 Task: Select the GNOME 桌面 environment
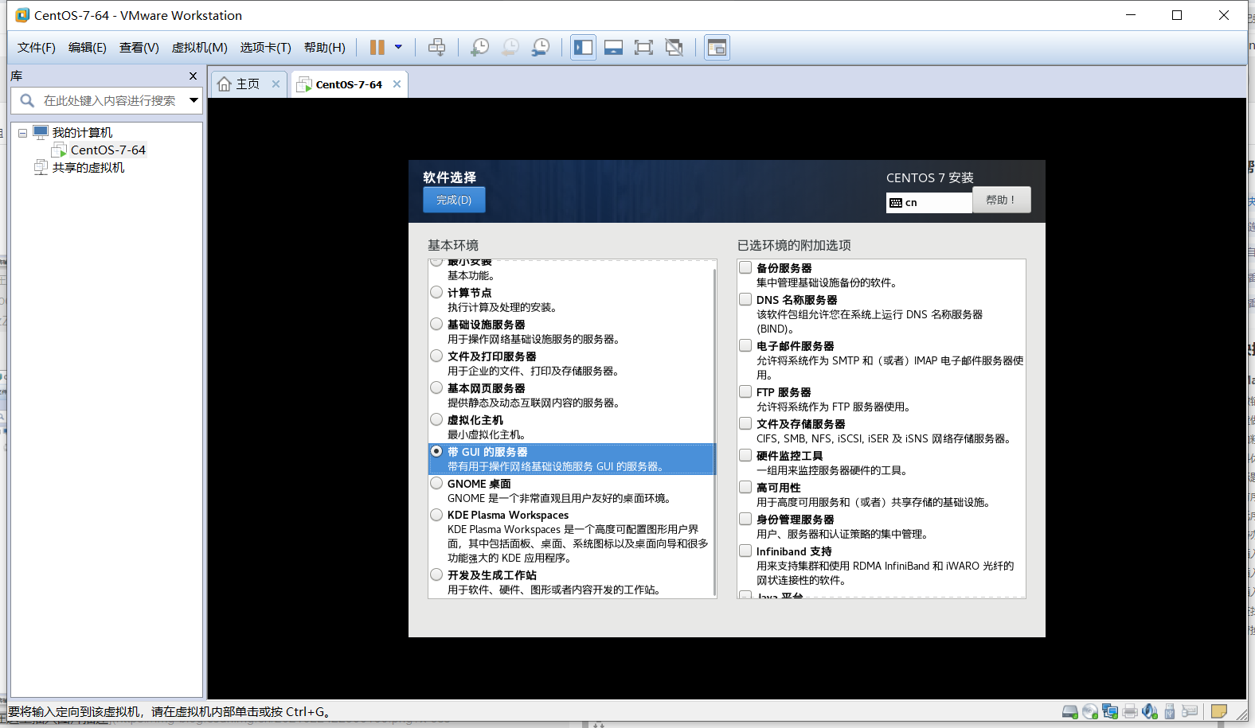click(436, 483)
